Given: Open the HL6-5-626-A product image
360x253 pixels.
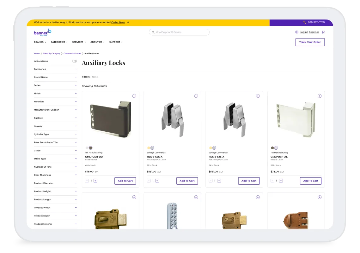Looking at the screenshot, I should coord(173,119).
